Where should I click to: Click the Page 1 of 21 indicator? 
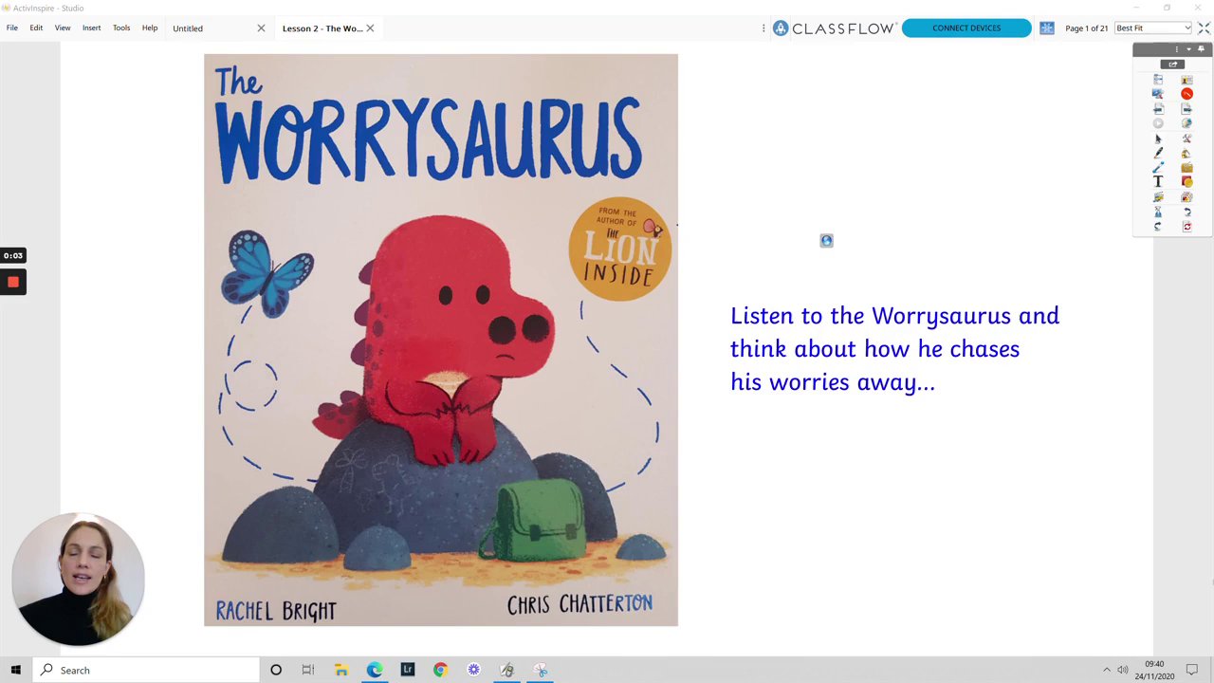(1086, 28)
